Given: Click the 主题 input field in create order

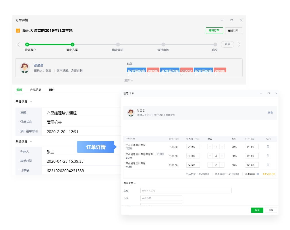Looking at the screenshot, I should coord(186,191).
